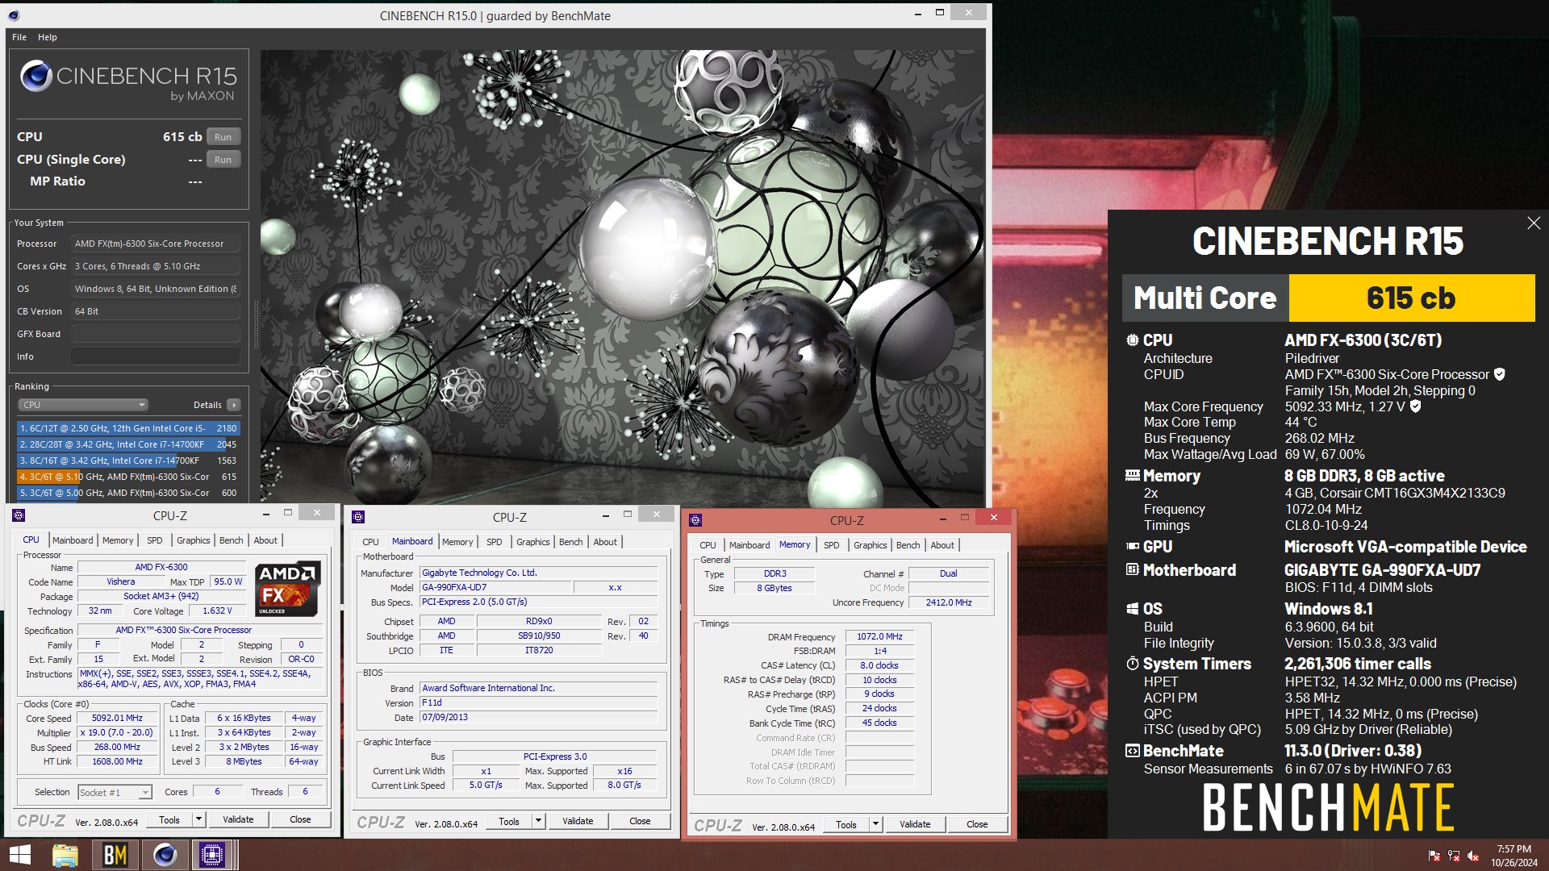Image resolution: width=1549 pixels, height=871 pixels.
Task: Open Graphics tab in middle CPU-Z
Action: coord(532,542)
